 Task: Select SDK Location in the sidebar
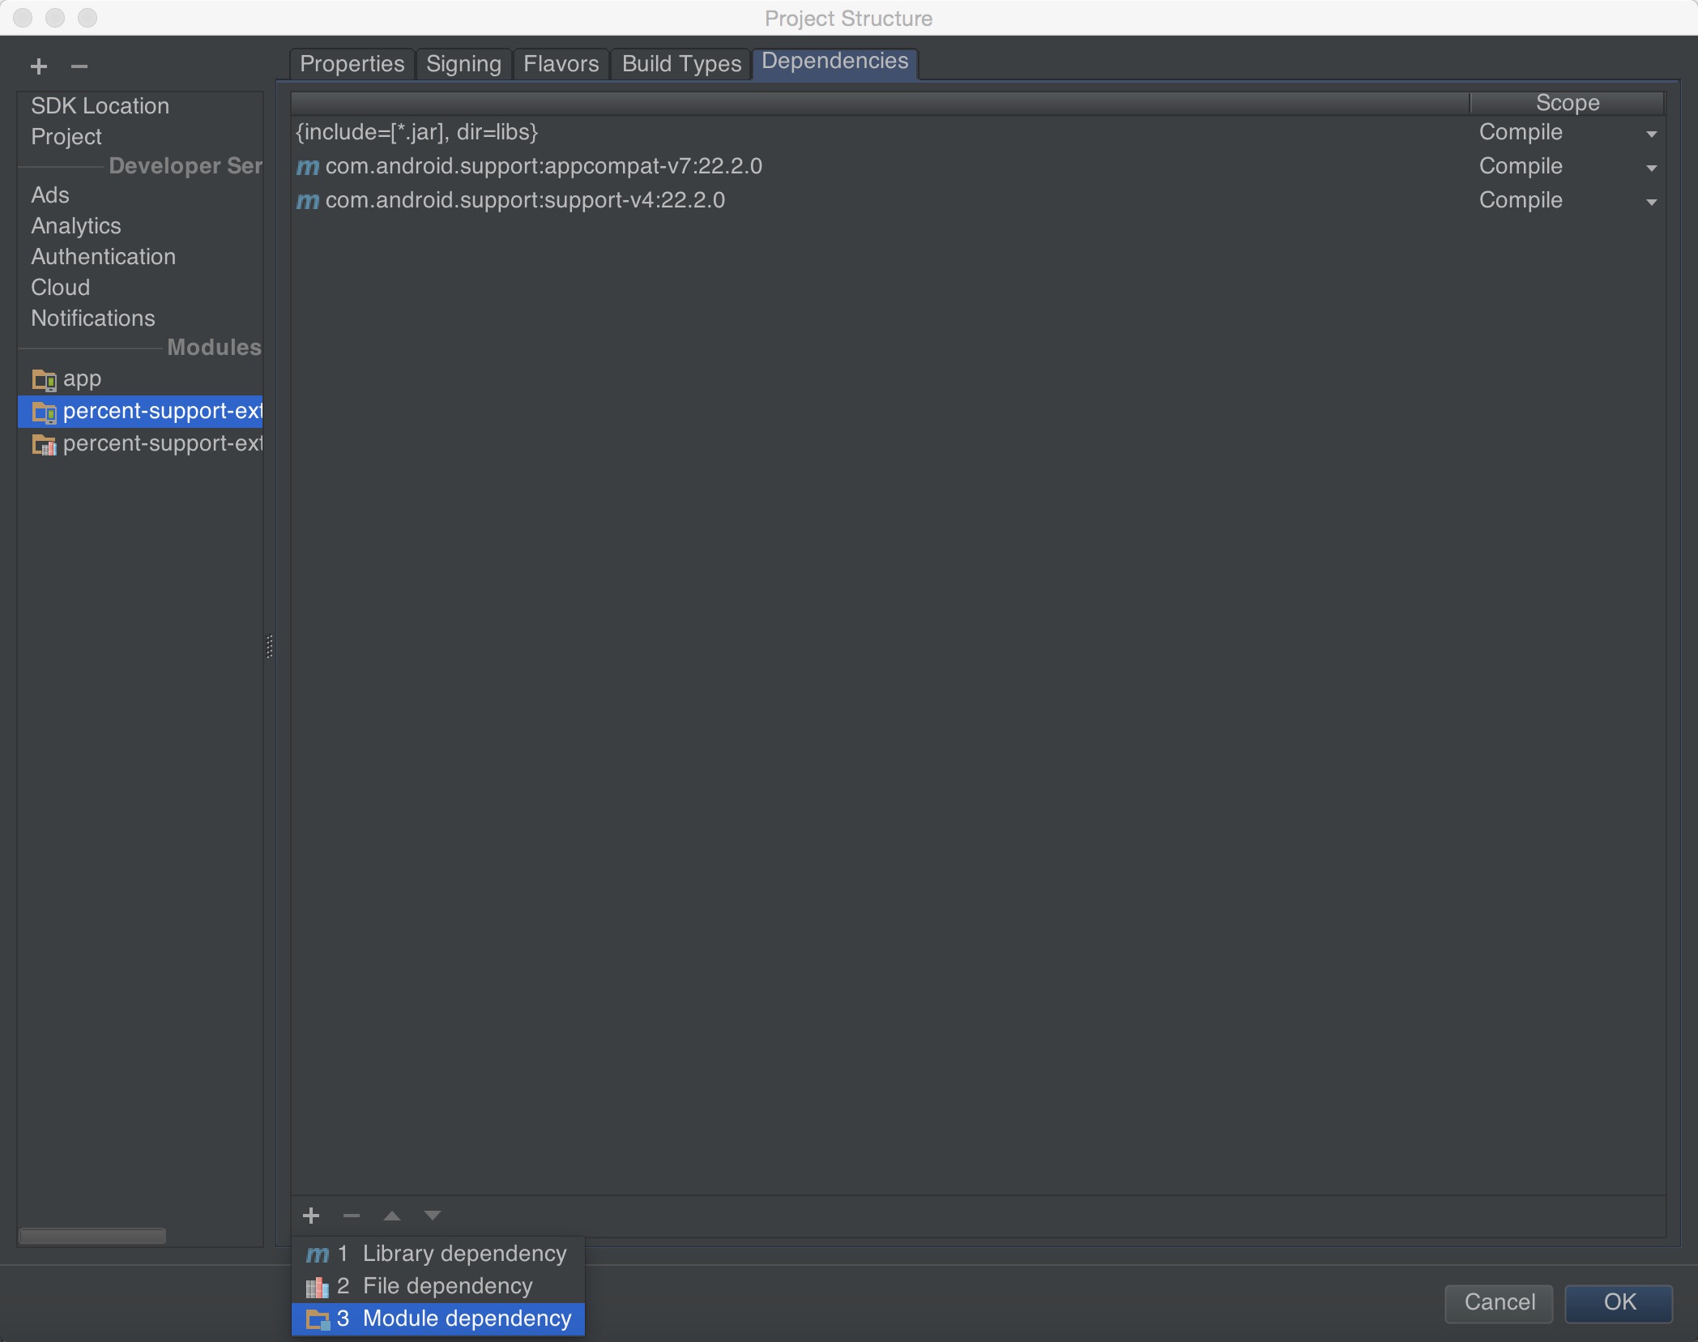[x=100, y=106]
